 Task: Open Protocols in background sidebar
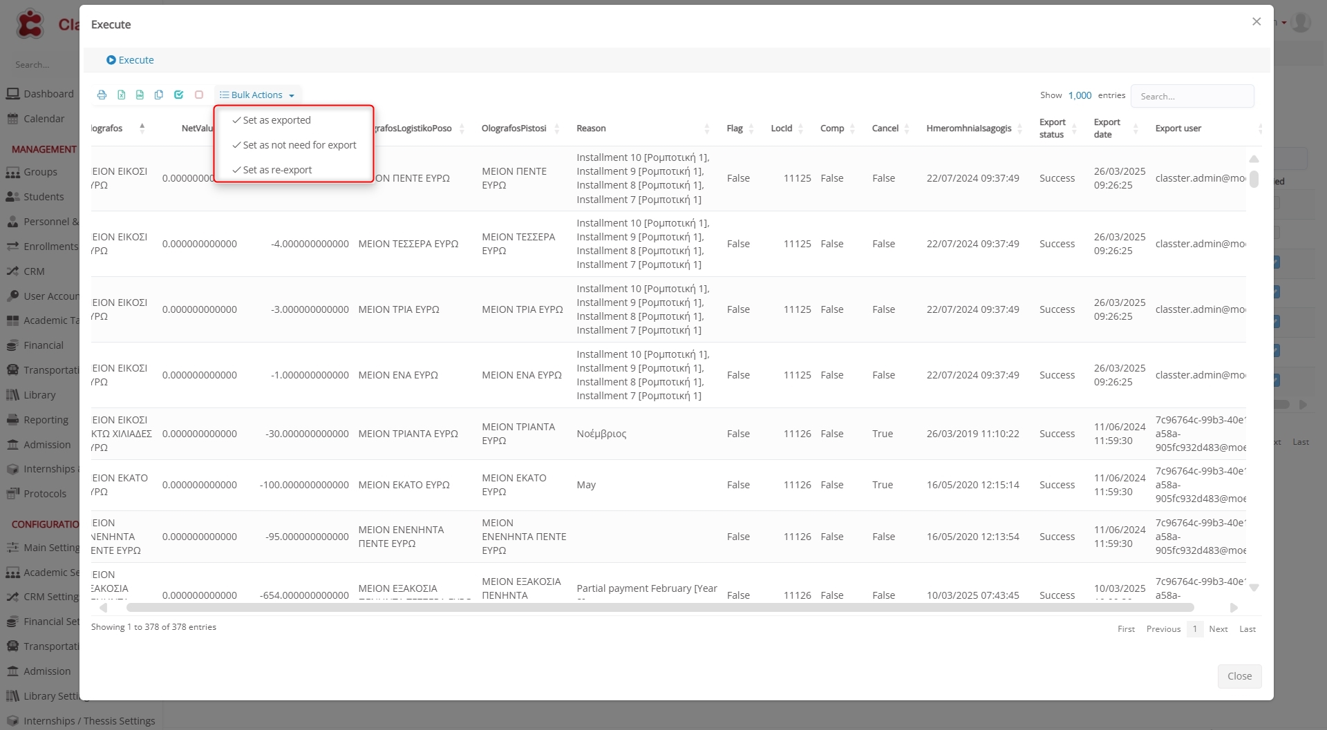(37, 494)
